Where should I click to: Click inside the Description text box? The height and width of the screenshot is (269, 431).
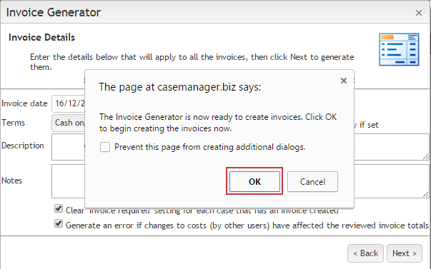point(68,147)
